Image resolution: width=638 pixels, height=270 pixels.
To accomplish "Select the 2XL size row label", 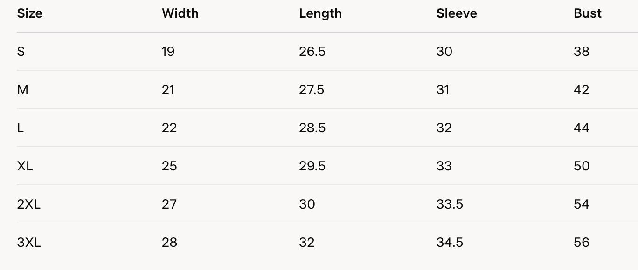I will [x=28, y=204].
